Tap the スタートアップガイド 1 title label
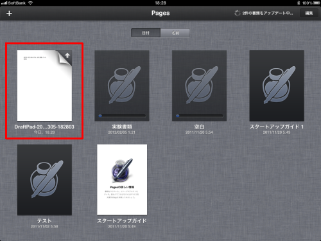Viewport: 321px width, 241px height. (277, 127)
